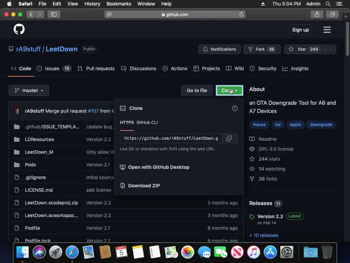Open the Version 2.2 release link
350x263 pixels.
(270, 216)
